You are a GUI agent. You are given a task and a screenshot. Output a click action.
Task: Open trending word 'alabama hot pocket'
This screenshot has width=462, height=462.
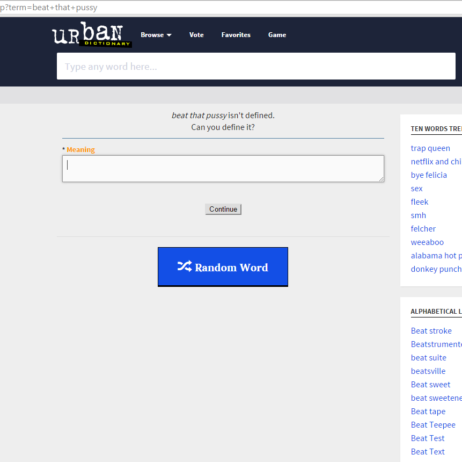coord(436,256)
